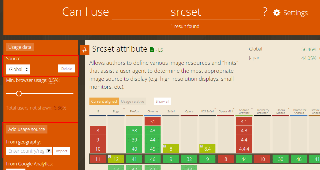Screen dimensions: 320x170
Task: Select the Chrome 45 cell
Action: pos(153,149)
